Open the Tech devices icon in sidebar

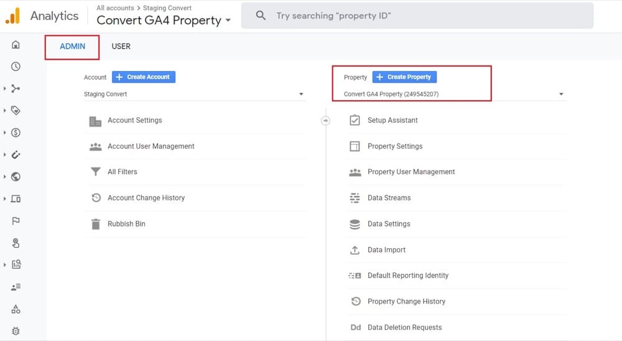pos(16,199)
